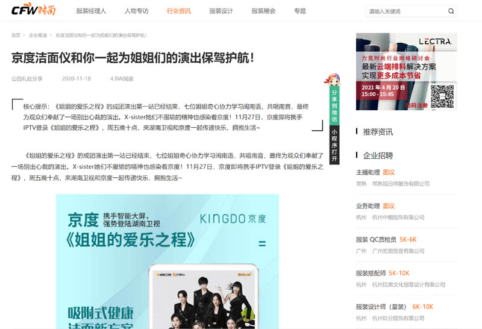Click company 杭州中搥服饰有限公司

(398, 218)
